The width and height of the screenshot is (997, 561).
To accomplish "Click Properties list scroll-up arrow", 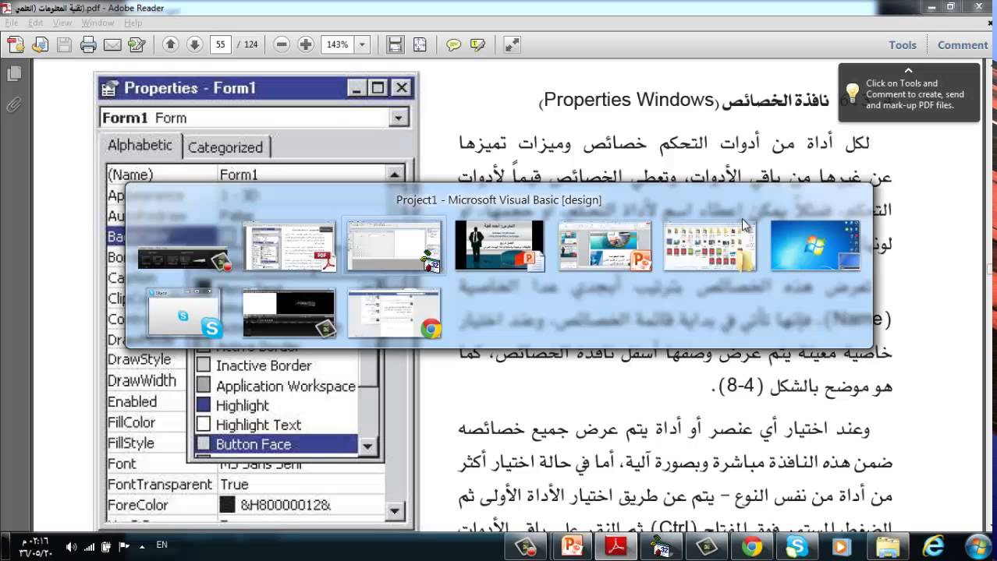I will click(x=396, y=175).
